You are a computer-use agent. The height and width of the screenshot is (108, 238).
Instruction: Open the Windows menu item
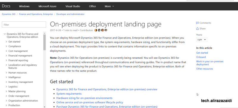point(24,6)
